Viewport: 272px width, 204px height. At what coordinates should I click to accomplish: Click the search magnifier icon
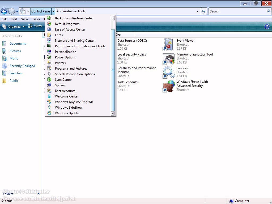268,11
